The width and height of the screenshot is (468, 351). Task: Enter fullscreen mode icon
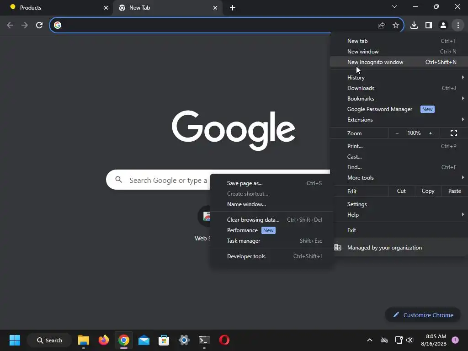coord(454,133)
